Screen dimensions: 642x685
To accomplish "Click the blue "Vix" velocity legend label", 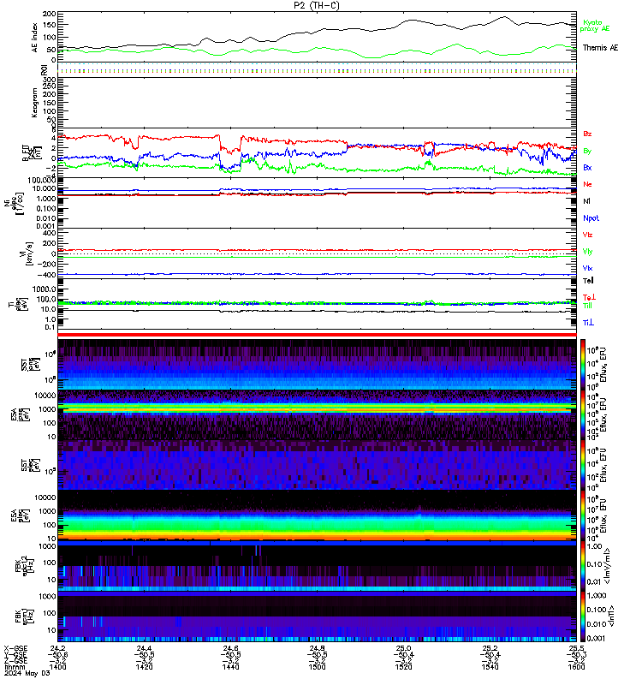I will tap(587, 268).
